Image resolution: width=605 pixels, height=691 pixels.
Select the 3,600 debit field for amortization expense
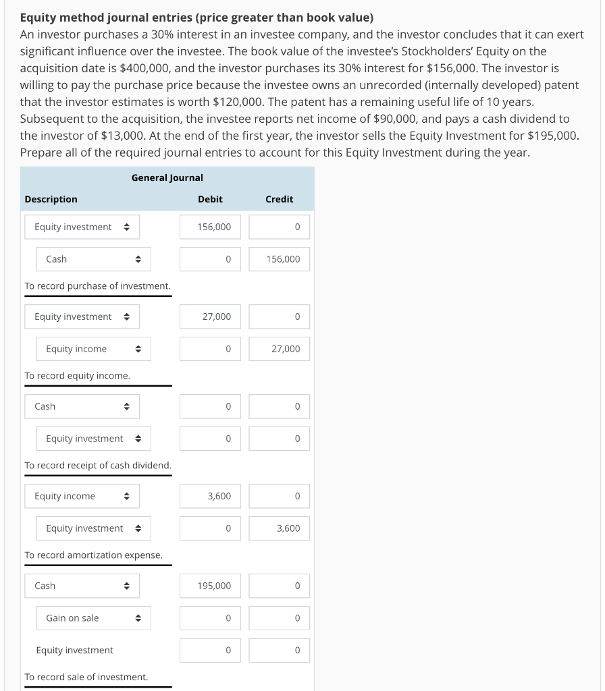click(210, 496)
